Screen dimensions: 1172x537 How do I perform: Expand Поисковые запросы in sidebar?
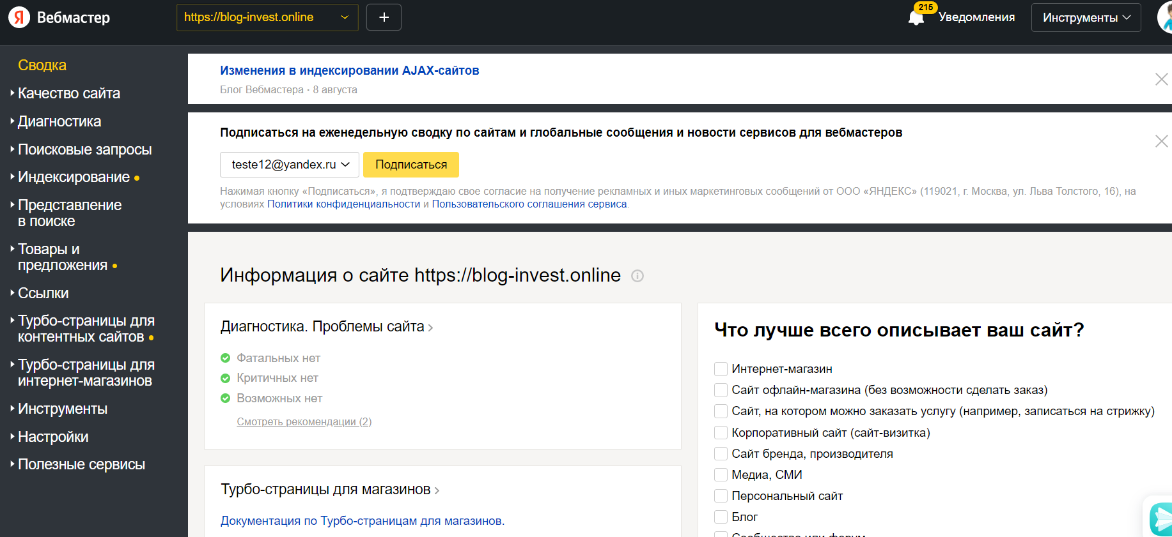(x=84, y=149)
